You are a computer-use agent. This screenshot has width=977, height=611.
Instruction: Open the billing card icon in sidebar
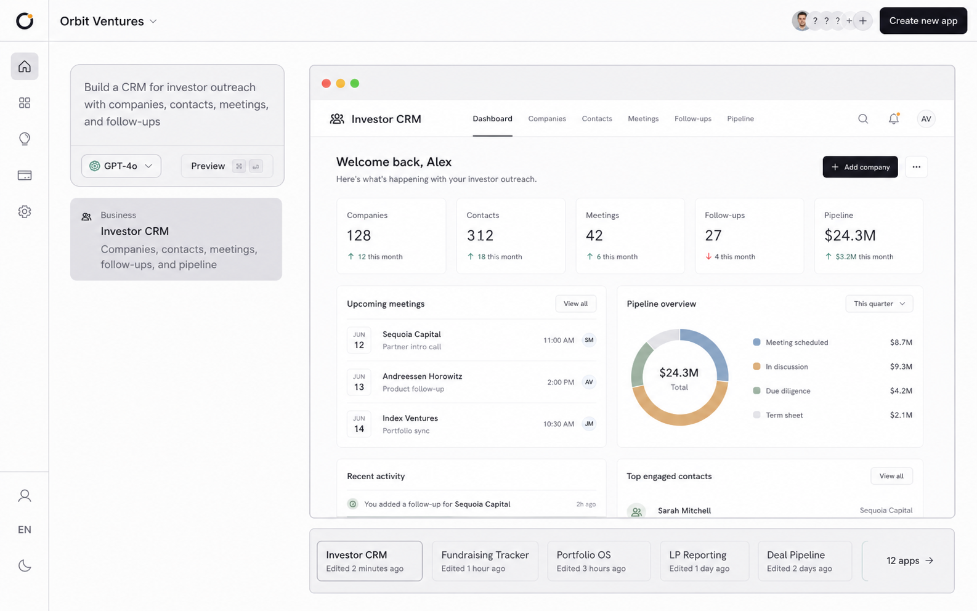click(25, 176)
